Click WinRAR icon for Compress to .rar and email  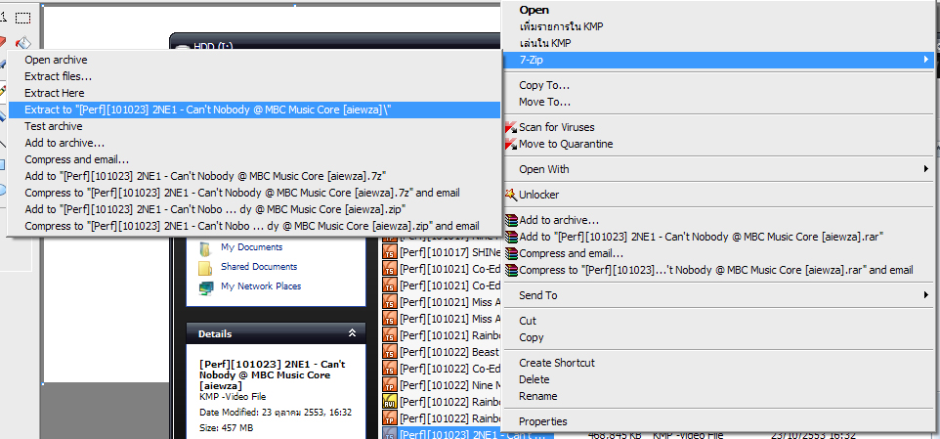coord(511,270)
